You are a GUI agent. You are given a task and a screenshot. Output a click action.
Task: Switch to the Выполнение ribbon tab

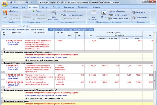point(83,7)
